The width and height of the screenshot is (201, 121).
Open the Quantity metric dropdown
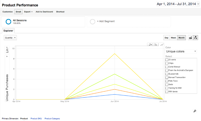click(x=10, y=38)
